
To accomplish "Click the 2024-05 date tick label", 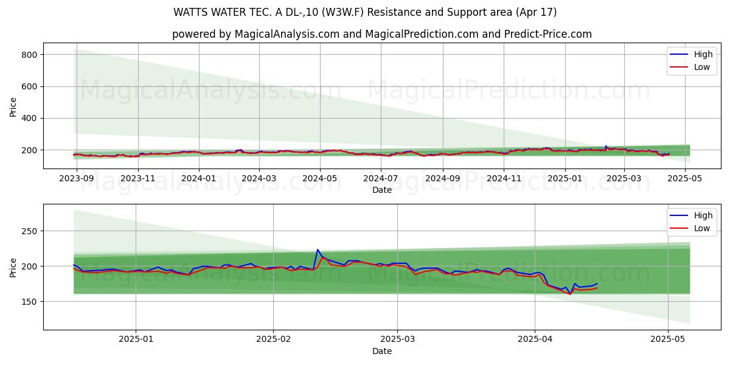I will [319, 178].
